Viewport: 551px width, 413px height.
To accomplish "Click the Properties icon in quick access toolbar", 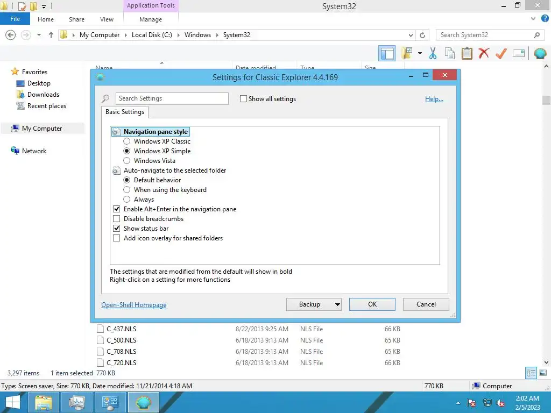I will pos(22,6).
